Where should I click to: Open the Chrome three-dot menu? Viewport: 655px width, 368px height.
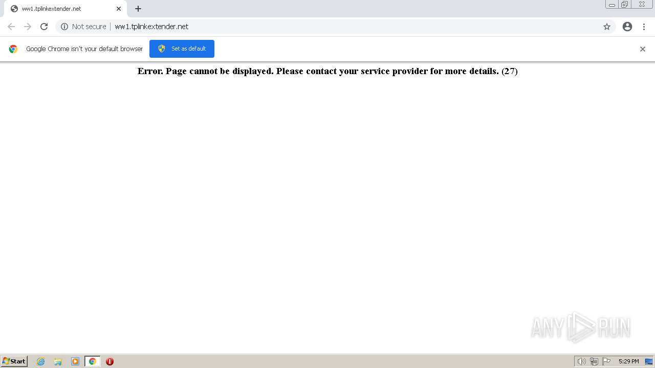click(x=644, y=27)
